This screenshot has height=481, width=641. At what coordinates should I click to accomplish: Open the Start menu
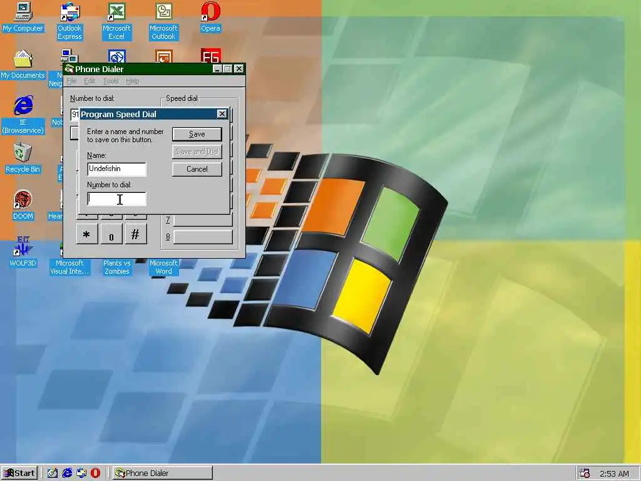tap(19, 473)
